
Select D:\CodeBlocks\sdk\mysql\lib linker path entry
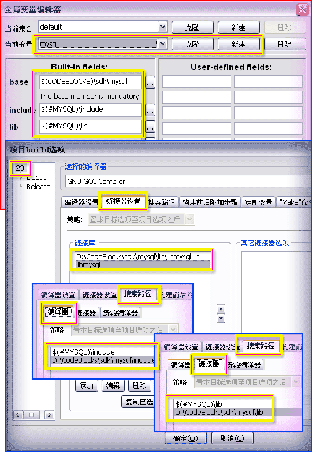pos(223,413)
